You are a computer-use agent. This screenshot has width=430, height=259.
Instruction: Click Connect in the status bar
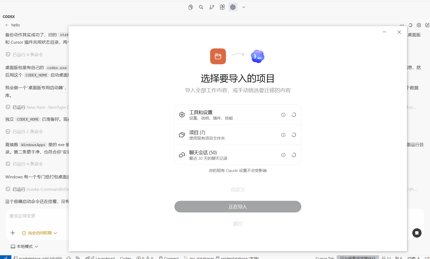click(x=169, y=258)
